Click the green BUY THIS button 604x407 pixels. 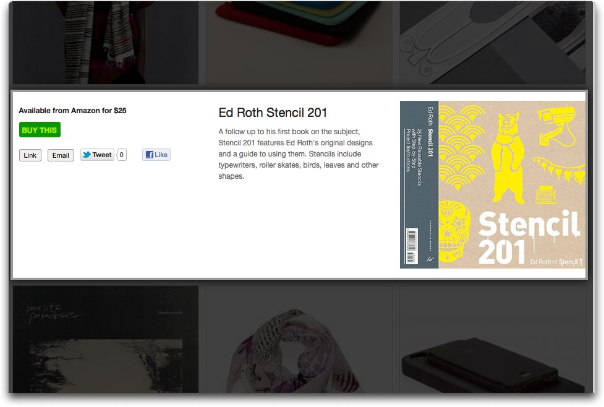click(x=40, y=131)
